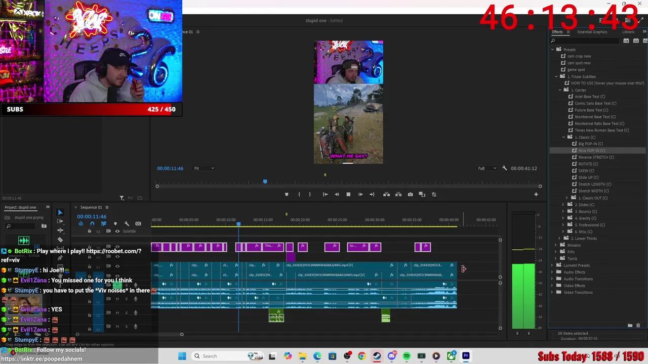Open the Sequence 01 panel menu
This screenshot has width=648, height=364.
pyautogui.click(x=107, y=207)
